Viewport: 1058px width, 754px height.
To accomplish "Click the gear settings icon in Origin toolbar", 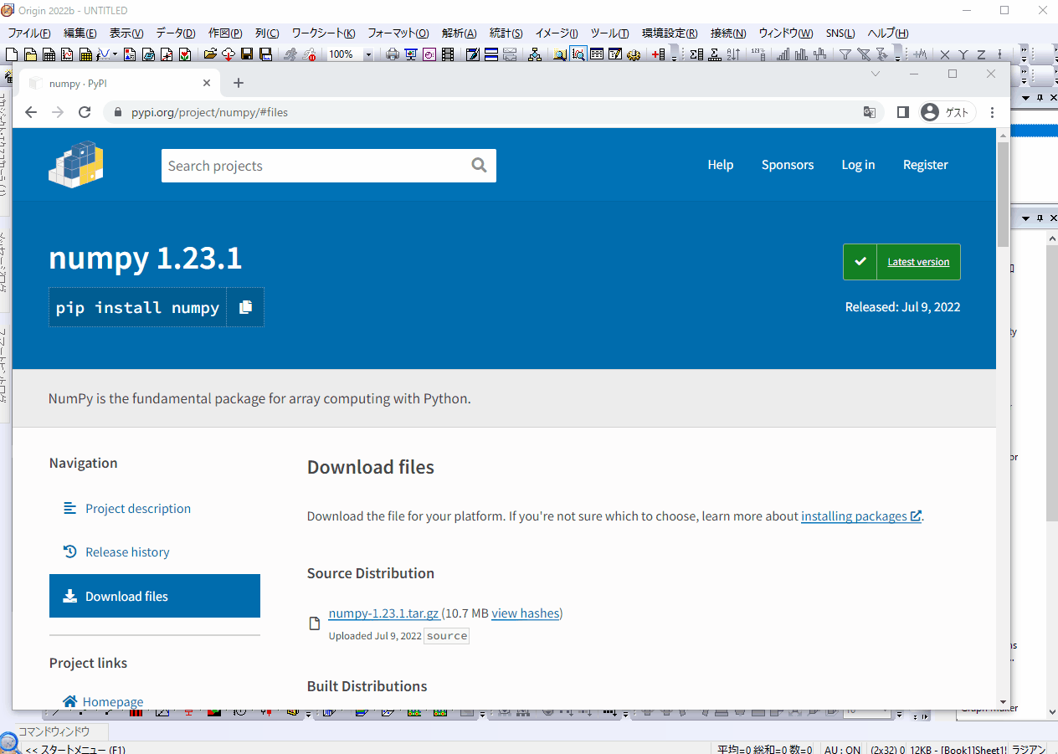I will [x=634, y=54].
